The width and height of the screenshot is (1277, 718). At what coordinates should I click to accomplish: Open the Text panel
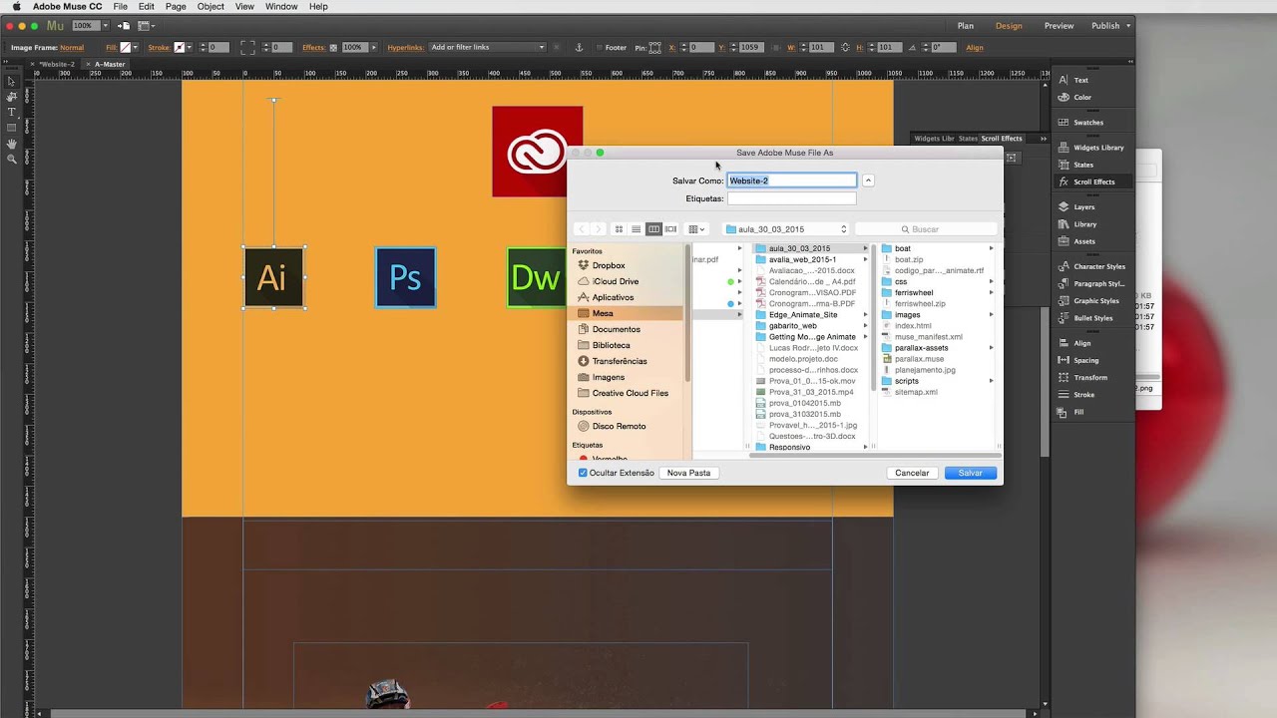(1081, 80)
